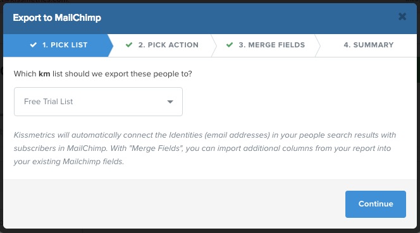Click the Export to MailChimp title
The width and height of the screenshot is (420, 233).
(57, 18)
